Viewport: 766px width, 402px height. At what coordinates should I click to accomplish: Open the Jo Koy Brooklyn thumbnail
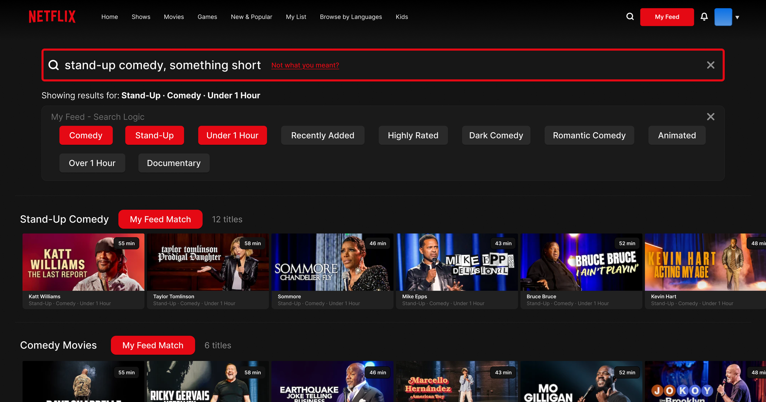(705, 381)
